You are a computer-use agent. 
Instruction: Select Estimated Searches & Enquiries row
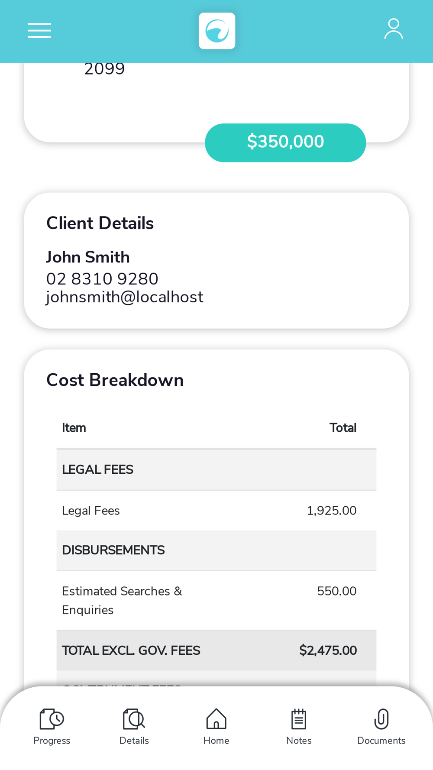click(216, 601)
